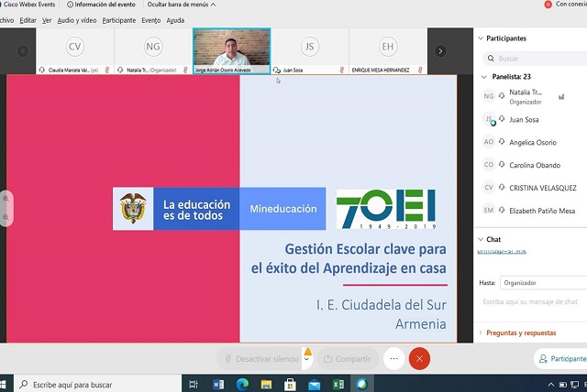
Task: Click audio level icon beside Natalia
Action: coord(561,97)
